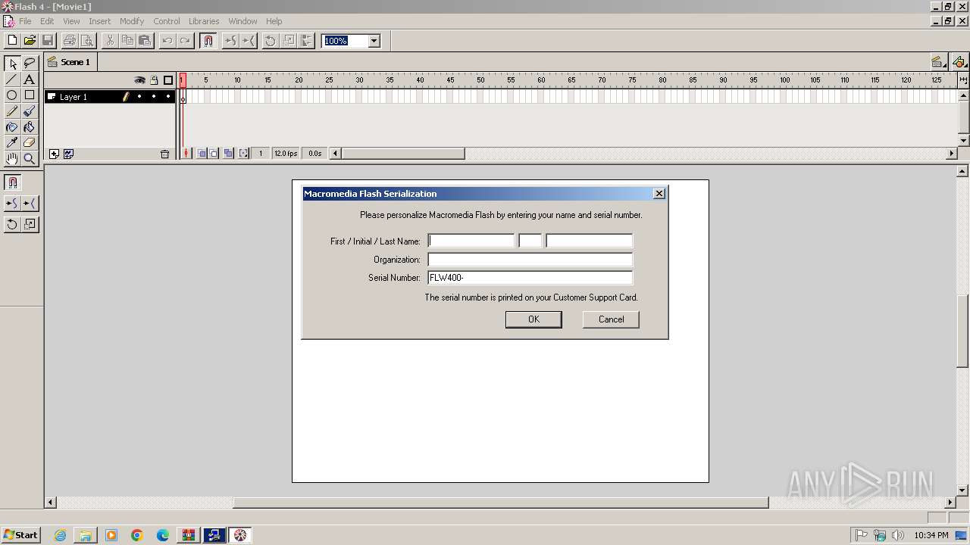
Task: Open the Modify menu
Action: (x=132, y=21)
